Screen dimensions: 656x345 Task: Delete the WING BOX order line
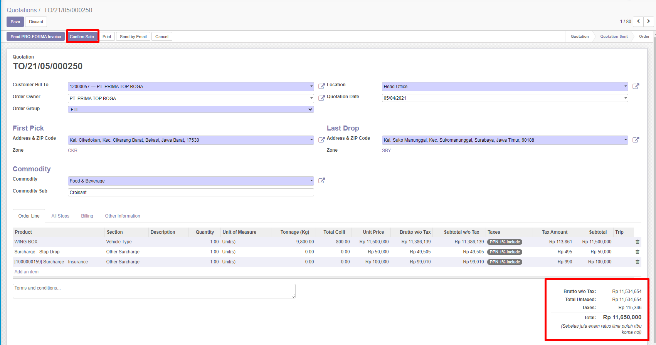[x=637, y=242]
